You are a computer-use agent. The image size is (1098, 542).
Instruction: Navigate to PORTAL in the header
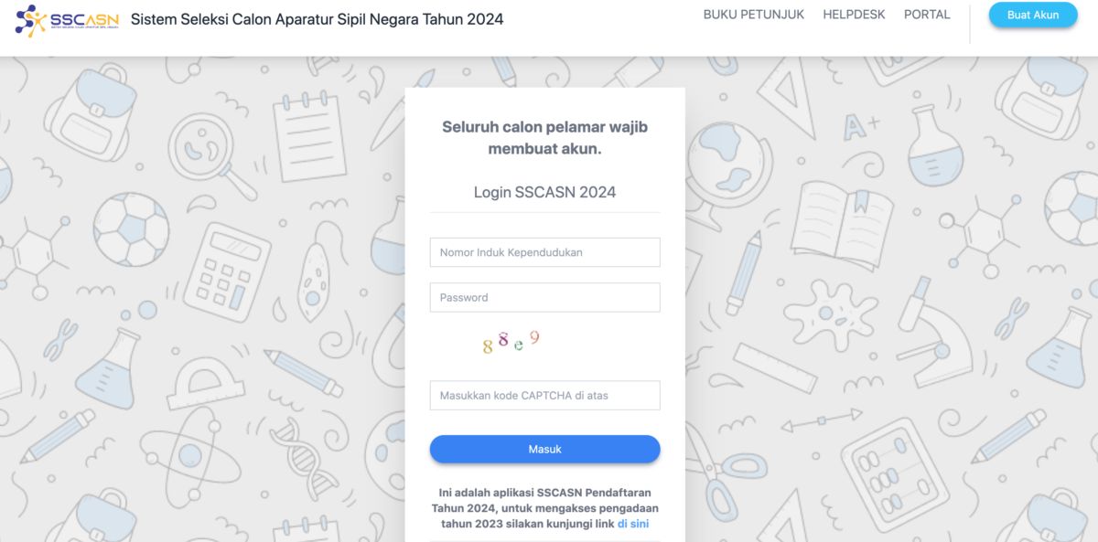point(927,14)
